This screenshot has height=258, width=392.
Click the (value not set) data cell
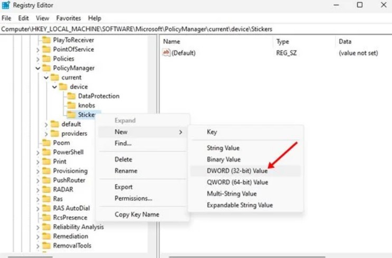point(358,53)
